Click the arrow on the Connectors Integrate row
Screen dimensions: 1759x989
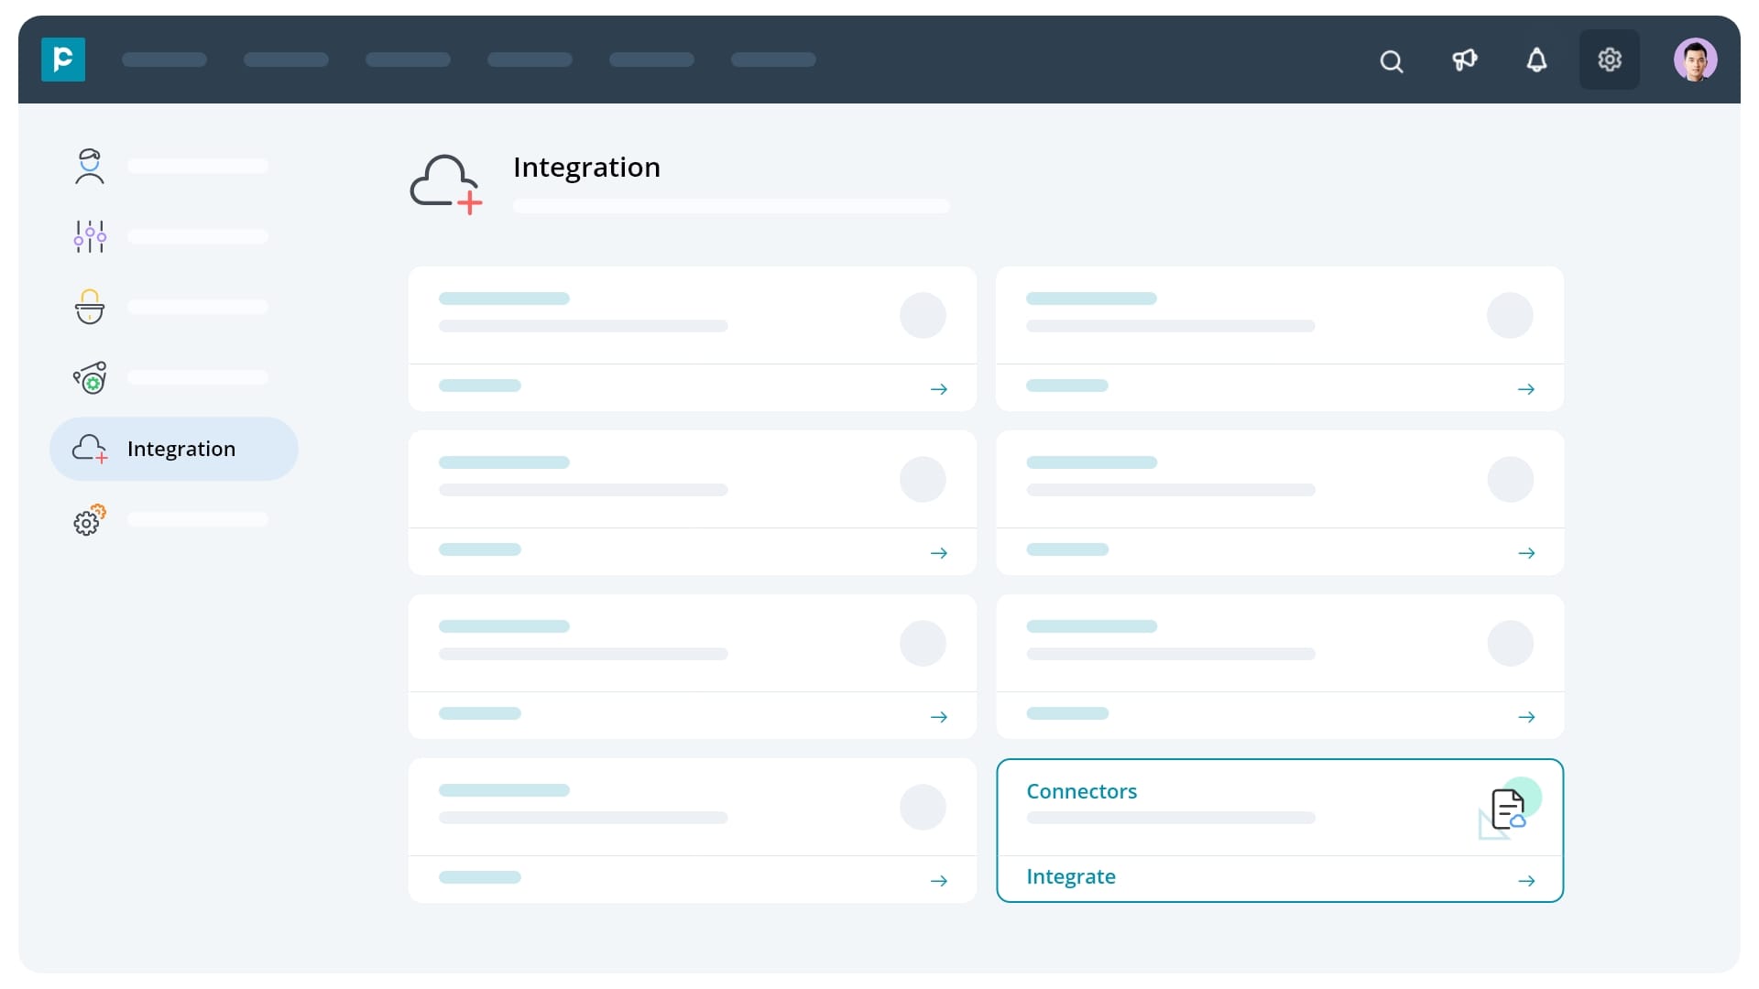1526,880
